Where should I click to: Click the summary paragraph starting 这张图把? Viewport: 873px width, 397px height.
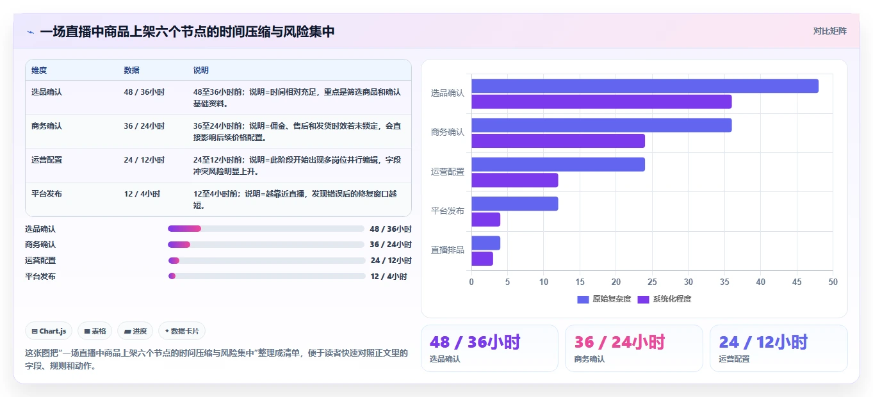tap(216, 360)
